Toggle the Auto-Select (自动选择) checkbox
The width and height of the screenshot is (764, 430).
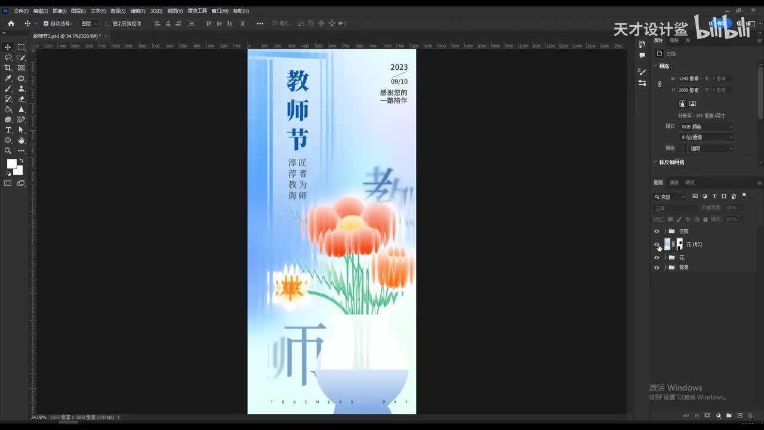[x=46, y=23]
